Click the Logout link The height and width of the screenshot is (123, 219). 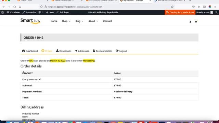[121, 51]
